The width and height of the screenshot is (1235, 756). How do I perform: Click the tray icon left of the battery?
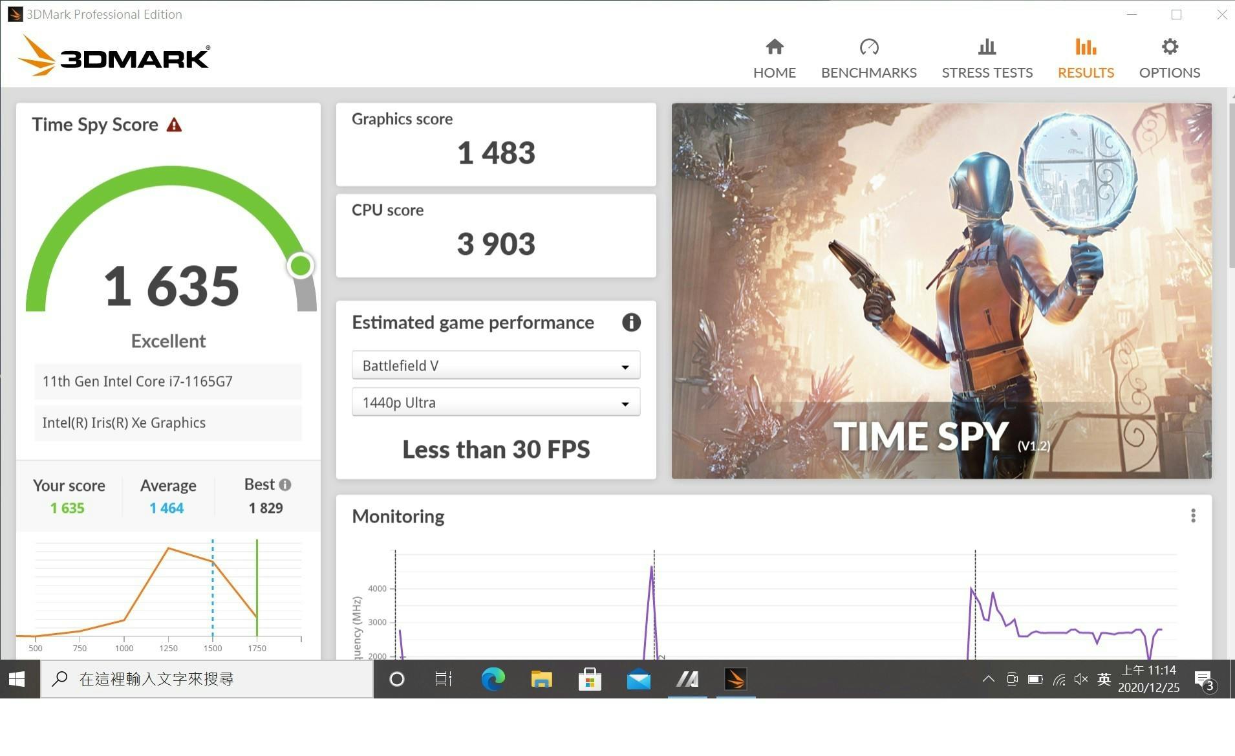(x=1012, y=679)
